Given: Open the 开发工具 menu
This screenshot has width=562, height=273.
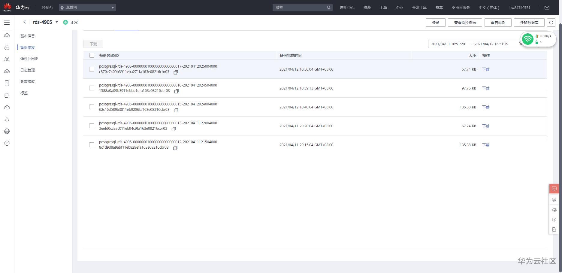Looking at the screenshot, I should point(419,8).
